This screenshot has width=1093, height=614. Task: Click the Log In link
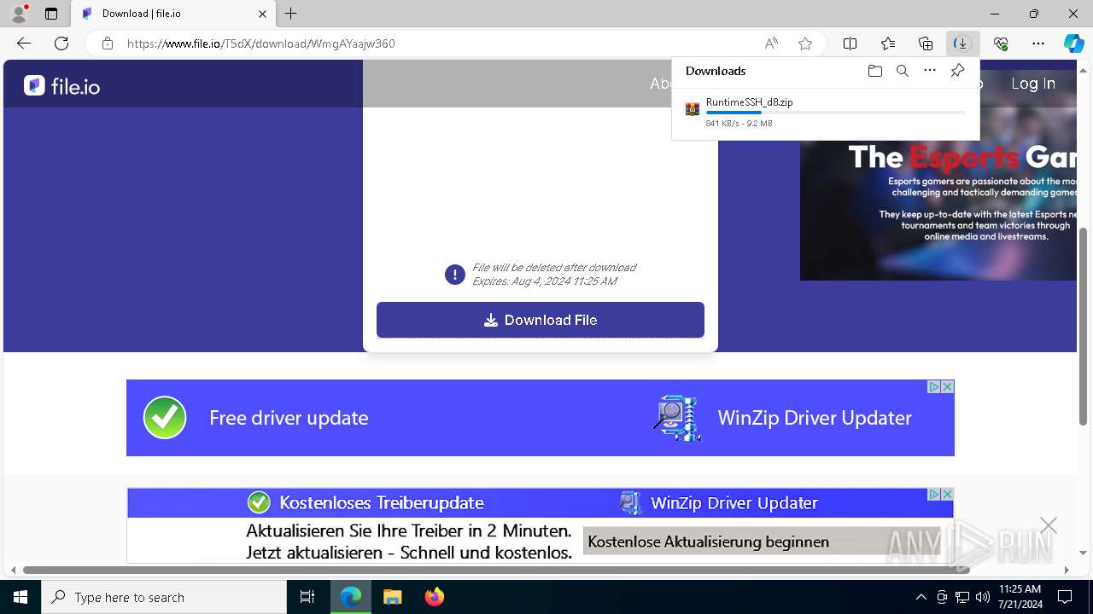coord(1033,84)
